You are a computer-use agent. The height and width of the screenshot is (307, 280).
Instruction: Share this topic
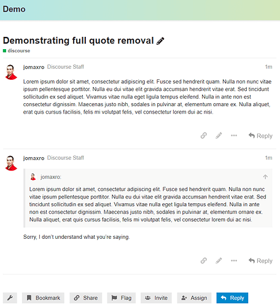tap(86, 298)
